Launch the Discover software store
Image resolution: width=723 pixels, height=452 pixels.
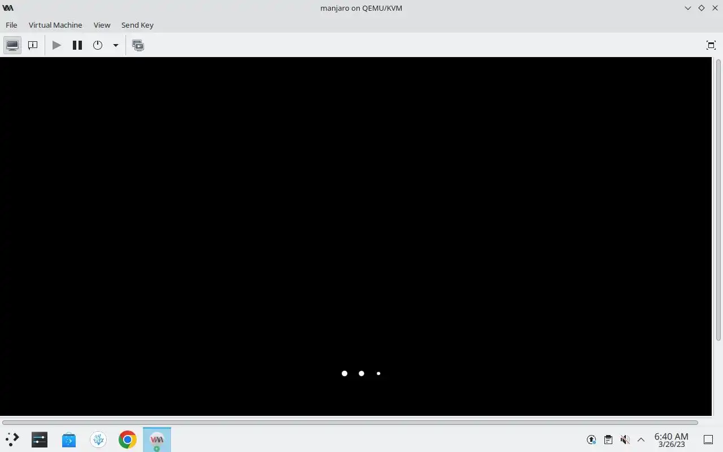tap(69, 439)
